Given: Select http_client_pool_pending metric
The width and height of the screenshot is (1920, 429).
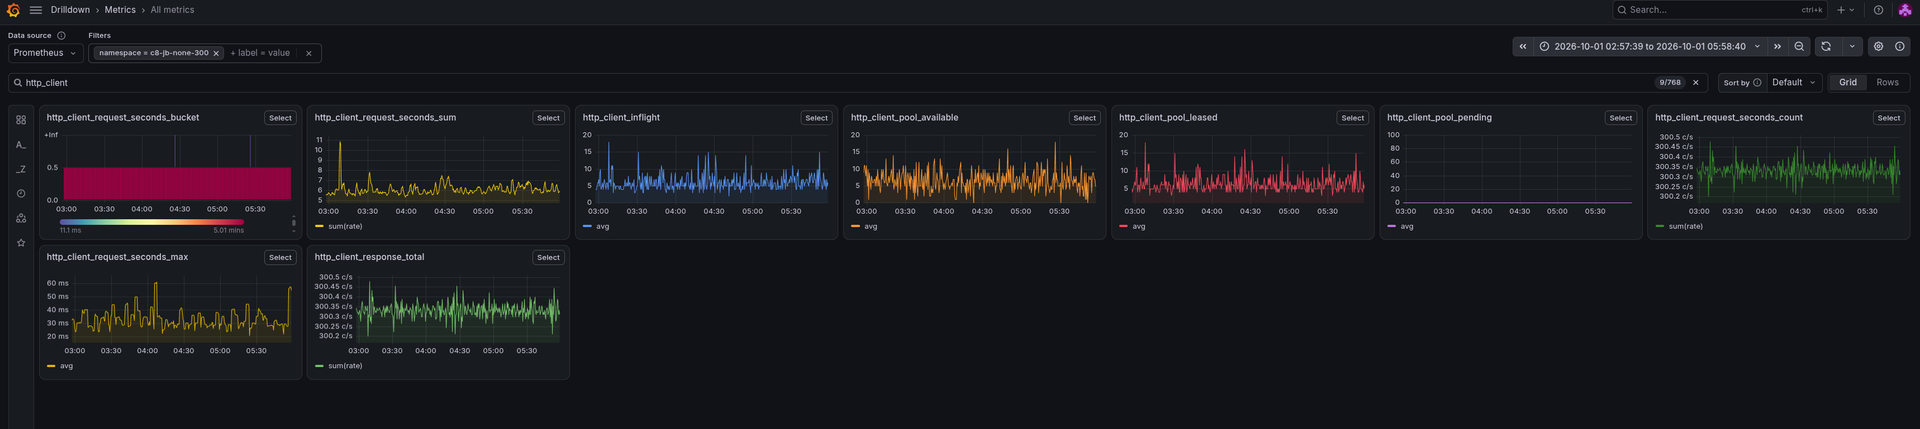Looking at the screenshot, I should click(1620, 118).
